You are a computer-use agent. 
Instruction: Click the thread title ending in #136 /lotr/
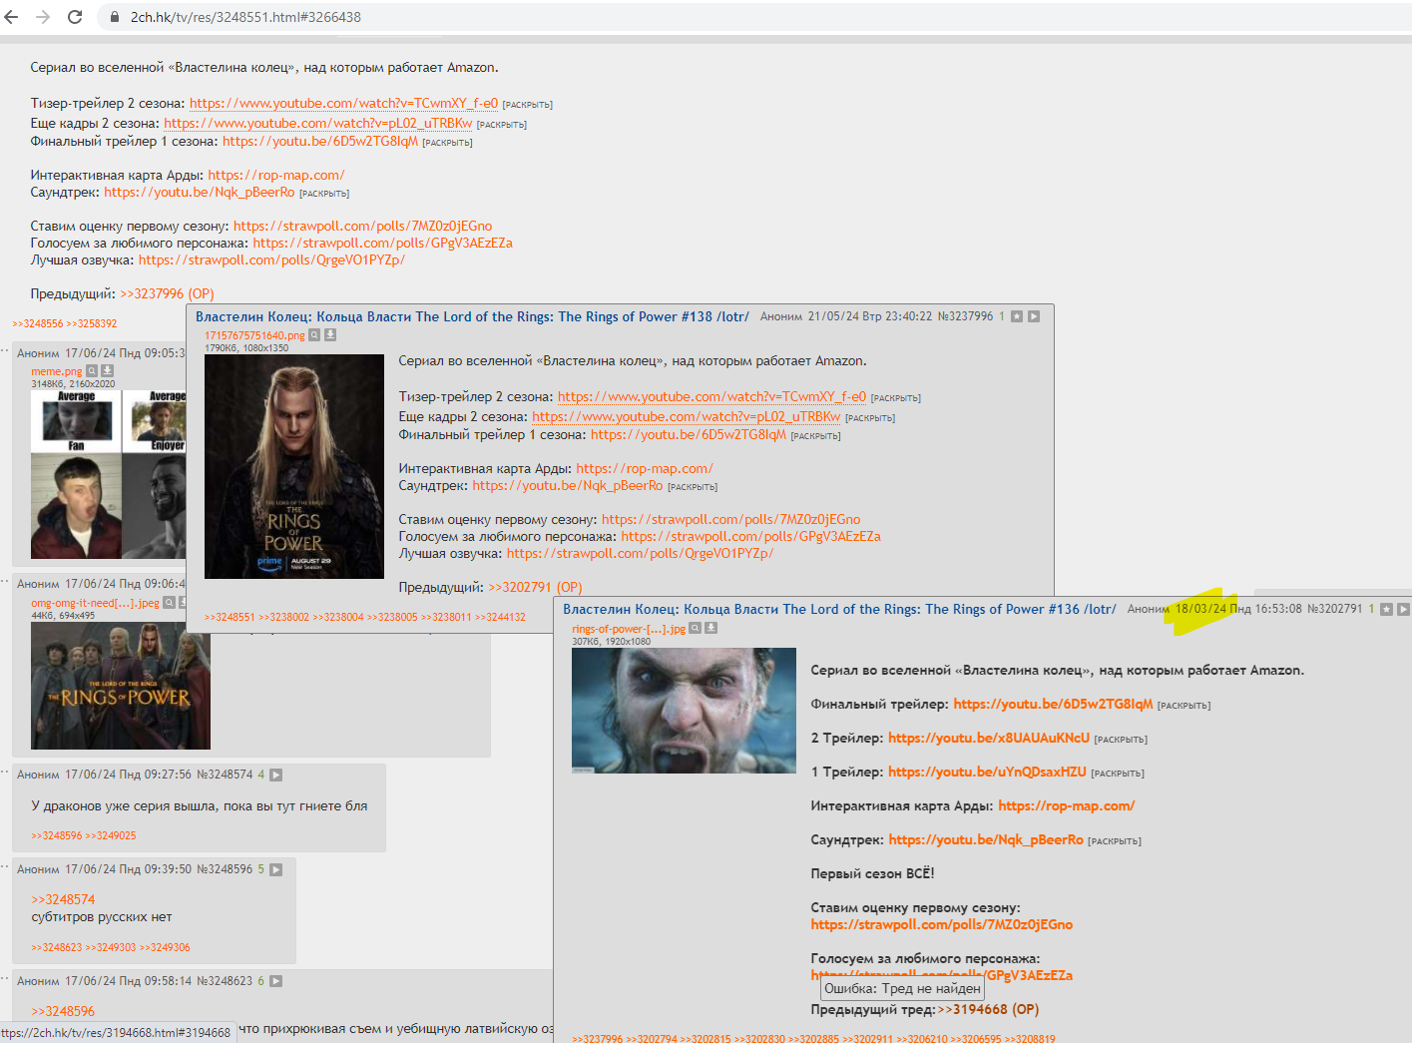click(839, 609)
